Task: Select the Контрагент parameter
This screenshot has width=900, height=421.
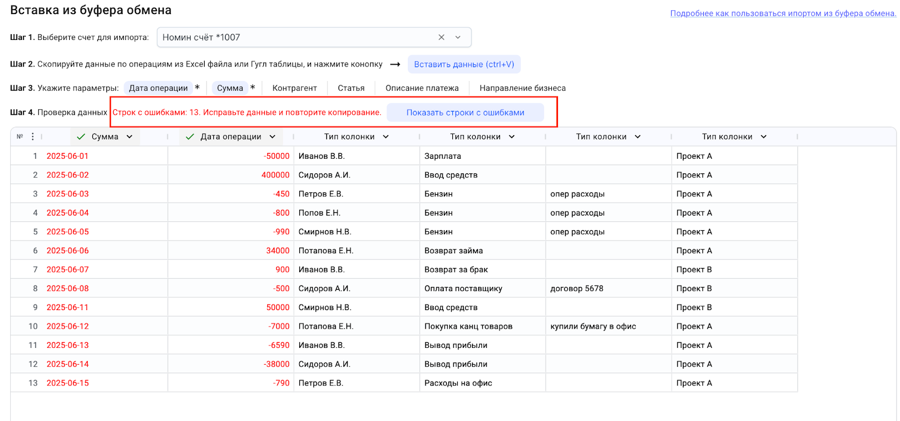Action: (294, 88)
